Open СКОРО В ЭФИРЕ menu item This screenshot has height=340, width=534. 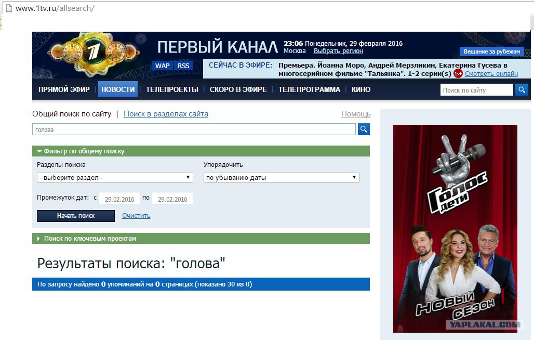pos(238,89)
